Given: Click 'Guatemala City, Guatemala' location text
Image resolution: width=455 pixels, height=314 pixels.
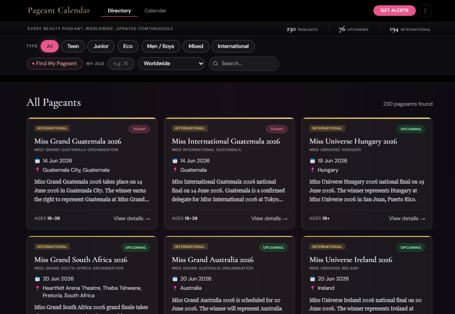Looking at the screenshot, I should pos(76,170).
